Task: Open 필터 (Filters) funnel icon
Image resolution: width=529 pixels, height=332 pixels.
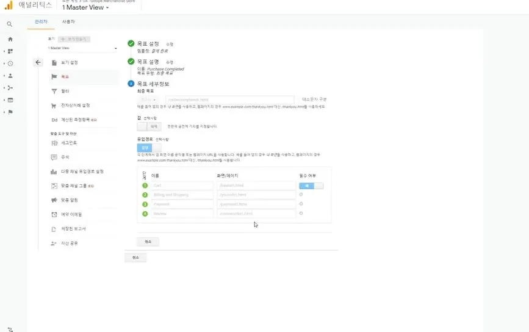Action: click(54, 91)
